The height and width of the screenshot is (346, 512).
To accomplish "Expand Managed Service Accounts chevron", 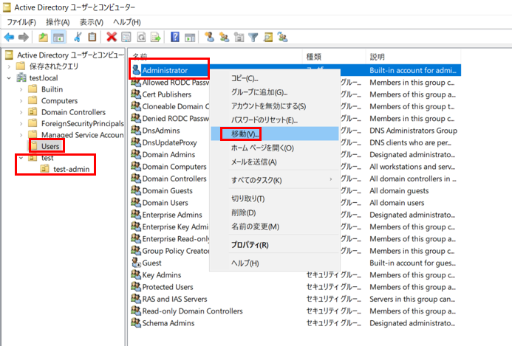I will [21, 135].
